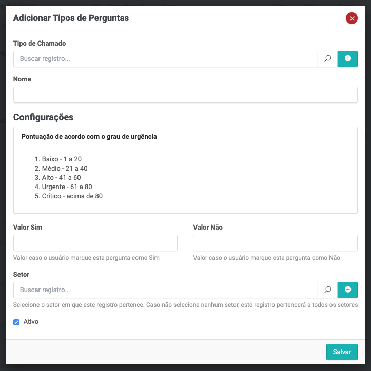
Task: Close the Adicionar Tipos de Perguntas dialog
Action: (x=352, y=18)
